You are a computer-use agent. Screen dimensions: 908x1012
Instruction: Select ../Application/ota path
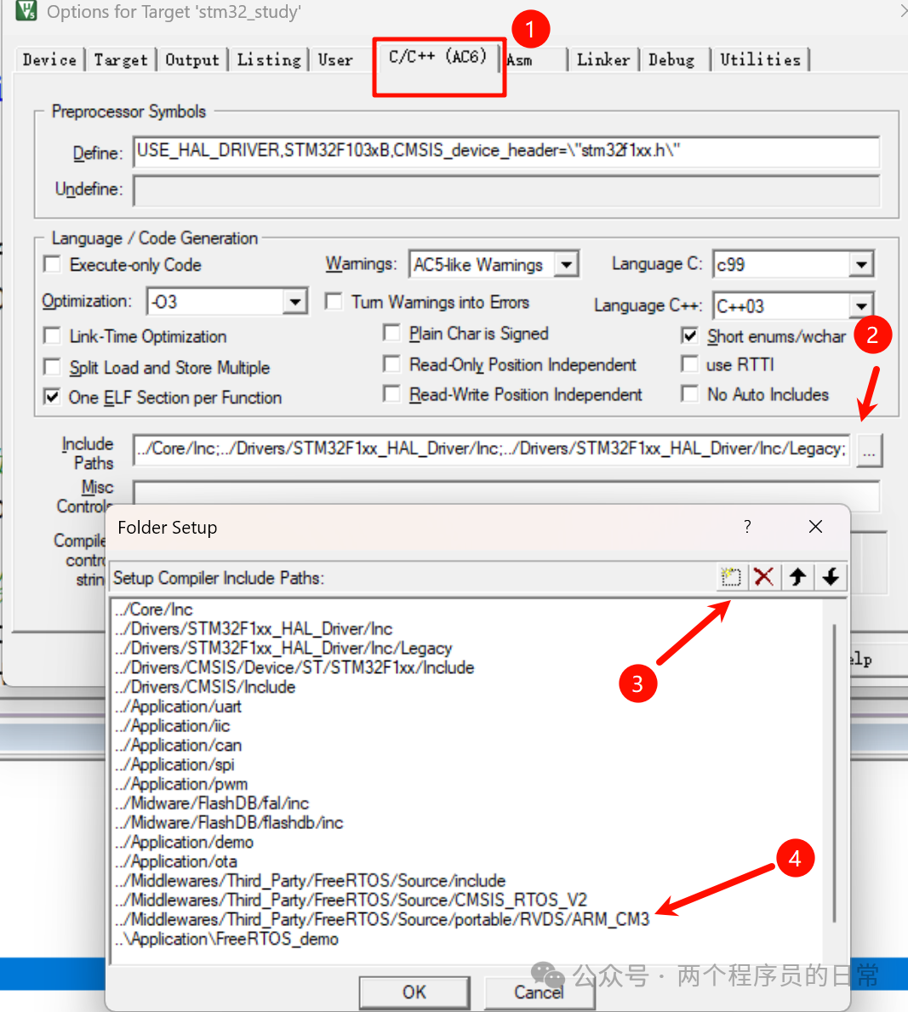click(176, 861)
